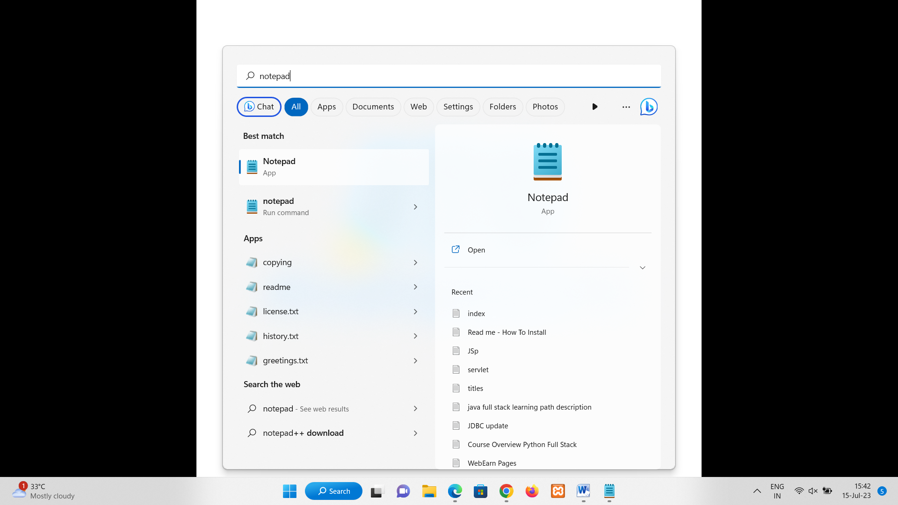Expand notepad Run command result chevron
The image size is (898, 505).
[415, 207]
